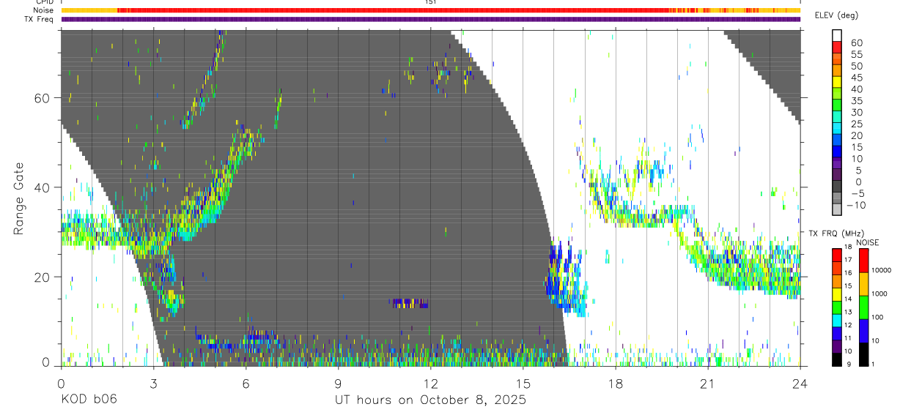This screenshot has width=900, height=415.
Task: Click the black swatch in TX FRQ legend
Action: (x=837, y=359)
